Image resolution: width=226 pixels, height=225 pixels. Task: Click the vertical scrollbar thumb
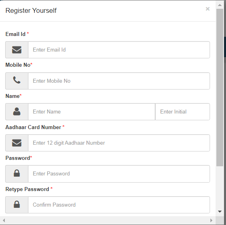point(220,88)
